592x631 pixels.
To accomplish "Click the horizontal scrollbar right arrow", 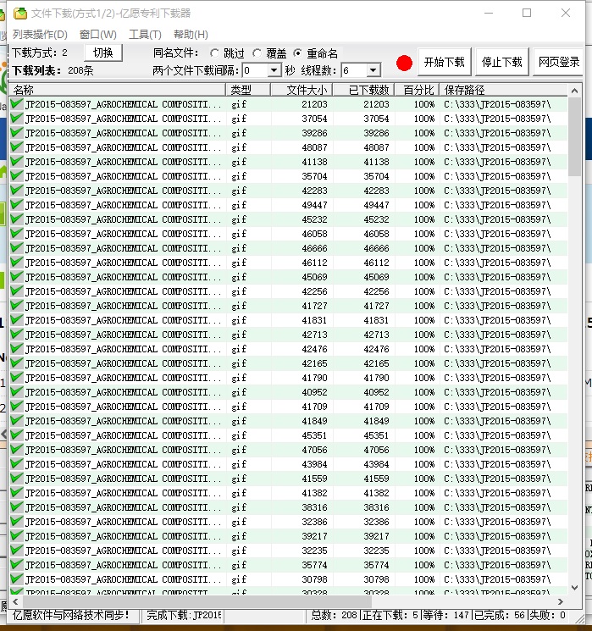I will coord(560,601).
